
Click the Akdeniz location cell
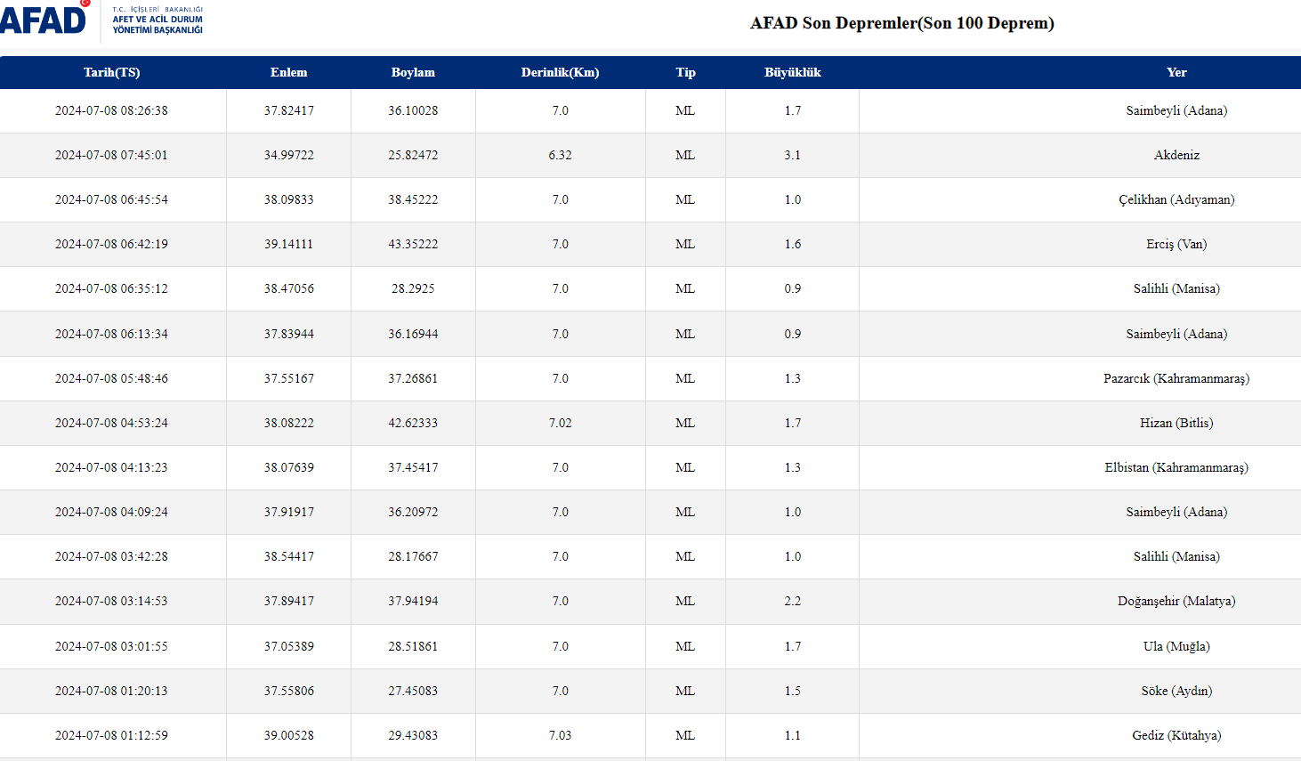(1176, 155)
